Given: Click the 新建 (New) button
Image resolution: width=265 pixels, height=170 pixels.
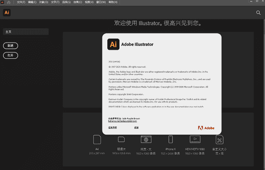Looking at the screenshot, I should coord(10,46).
